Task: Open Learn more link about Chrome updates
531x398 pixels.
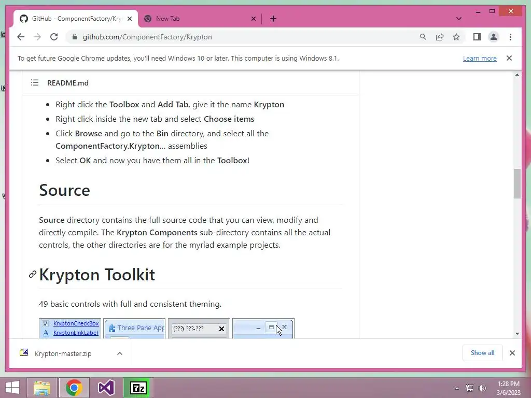Action: coord(480,58)
